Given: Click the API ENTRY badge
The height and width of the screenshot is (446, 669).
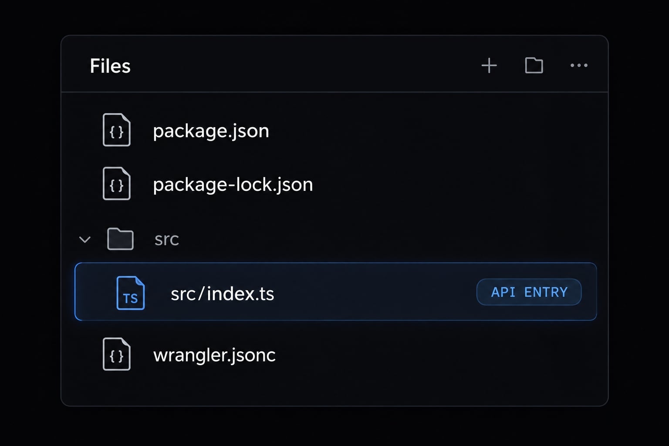Looking at the screenshot, I should click(529, 292).
